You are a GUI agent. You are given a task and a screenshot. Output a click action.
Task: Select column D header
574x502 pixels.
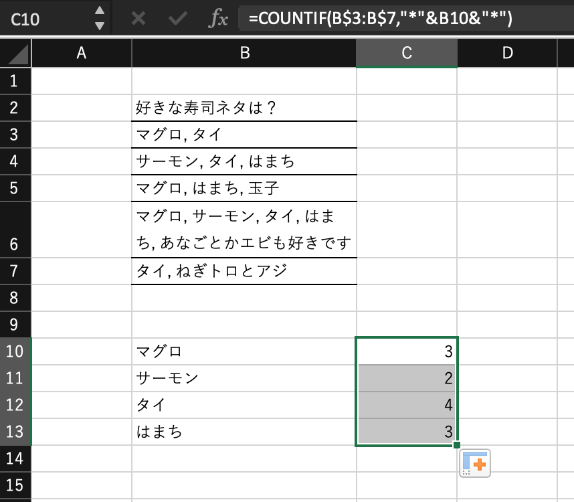click(x=507, y=54)
